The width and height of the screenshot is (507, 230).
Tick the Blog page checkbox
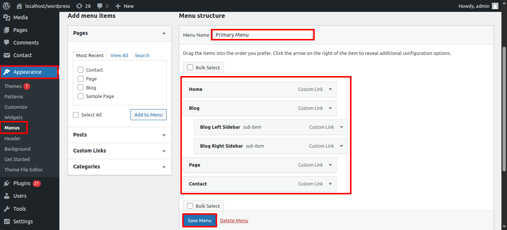pos(81,88)
